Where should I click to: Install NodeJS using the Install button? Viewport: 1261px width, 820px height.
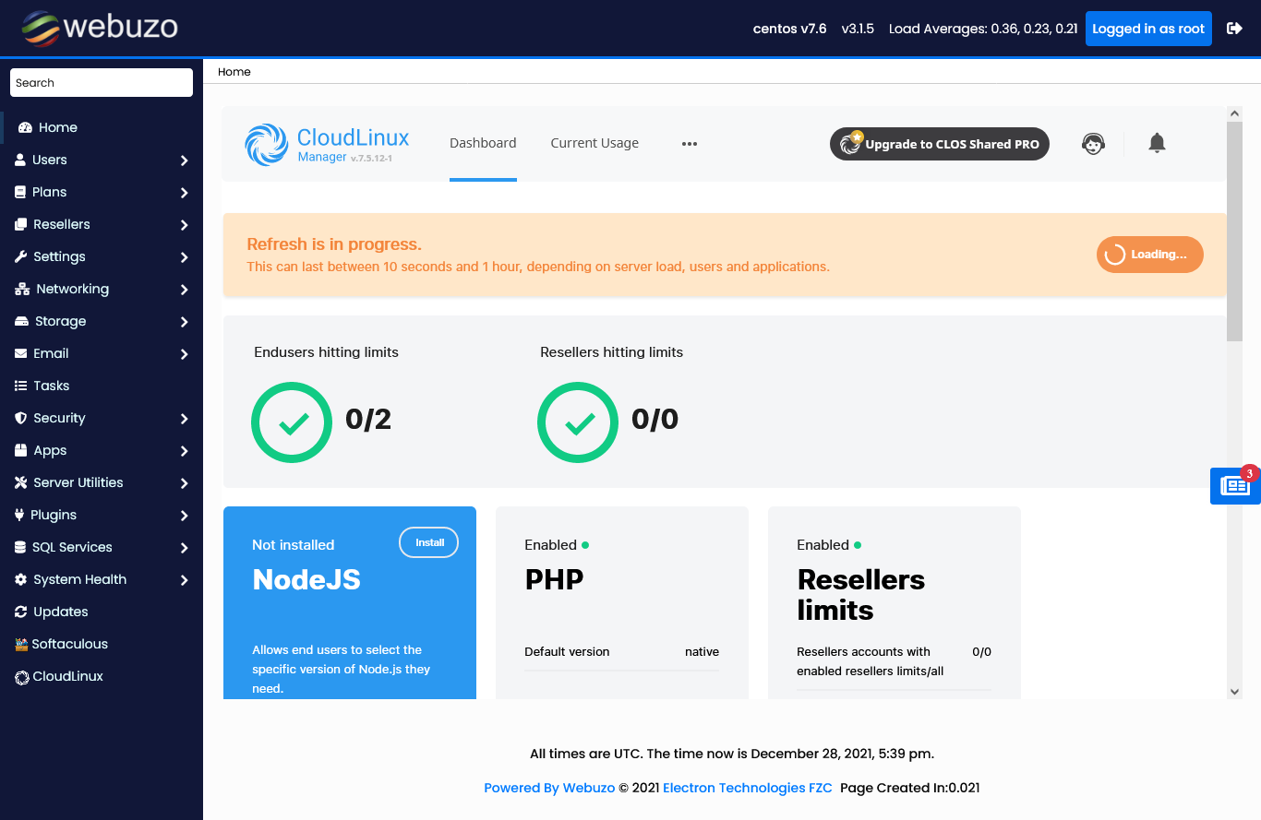[x=428, y=542]
